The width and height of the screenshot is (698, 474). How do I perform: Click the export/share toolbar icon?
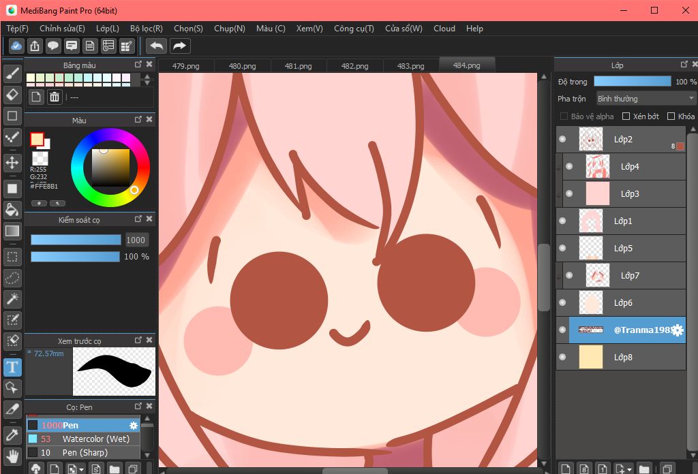[x=35, y=46]
